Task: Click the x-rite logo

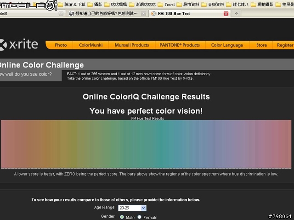Action: coord(19,44)
